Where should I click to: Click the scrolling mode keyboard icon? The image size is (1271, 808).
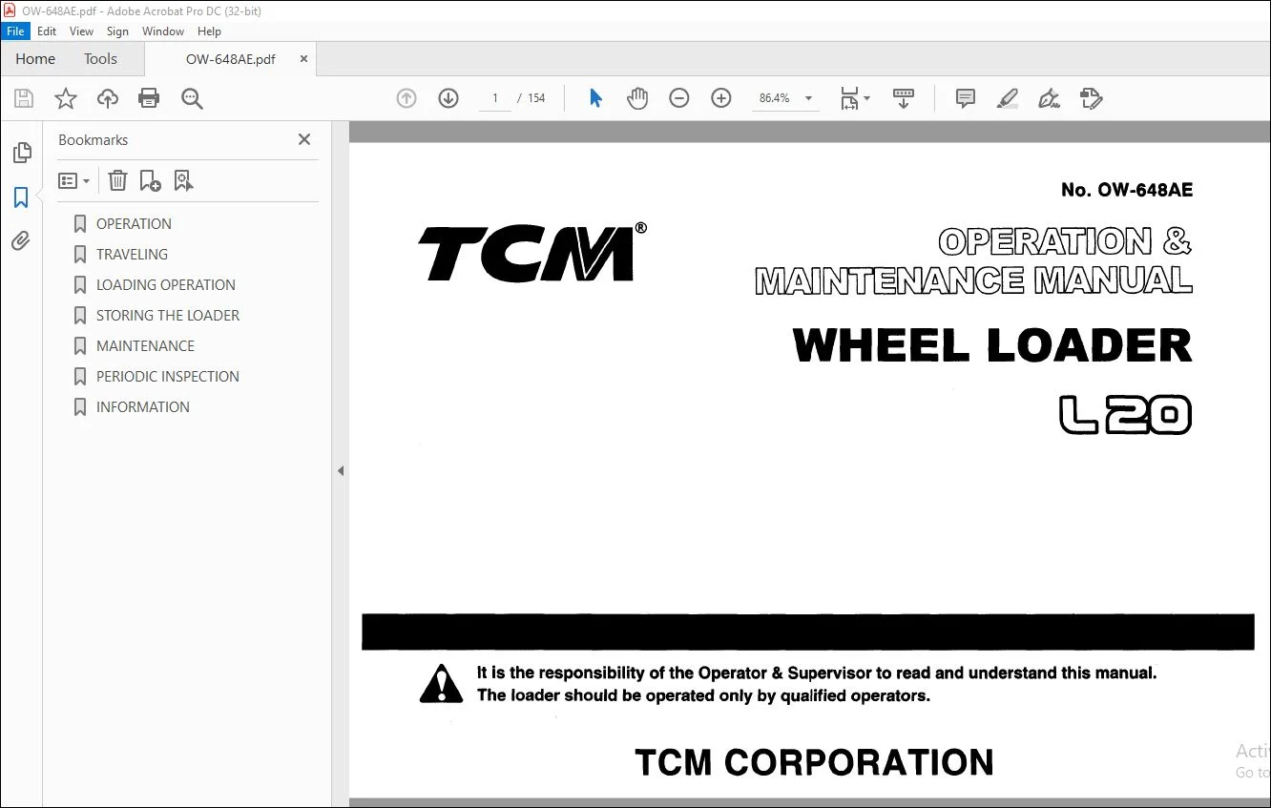pyautogui.click(x=904, y=98)
